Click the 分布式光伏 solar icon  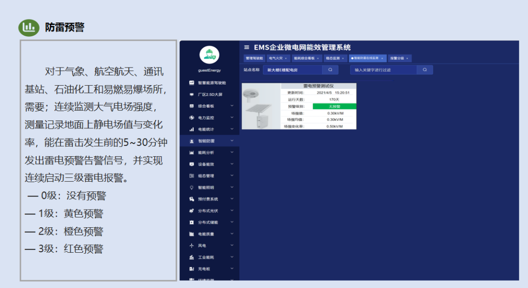192,211
